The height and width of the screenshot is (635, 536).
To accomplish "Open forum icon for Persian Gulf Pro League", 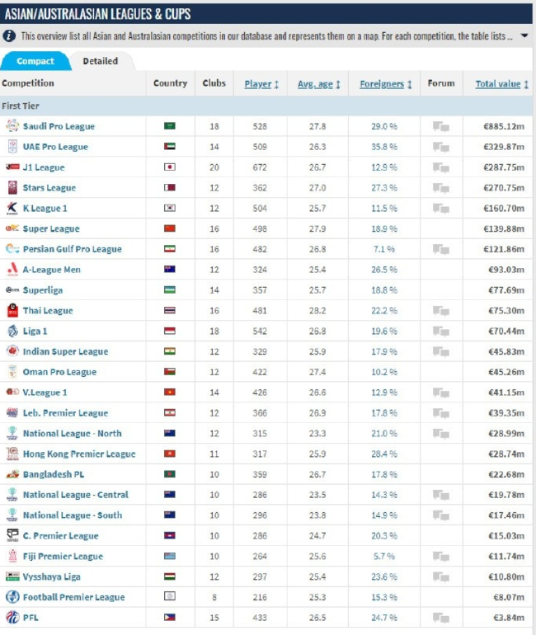I will (x=441, y=249).
